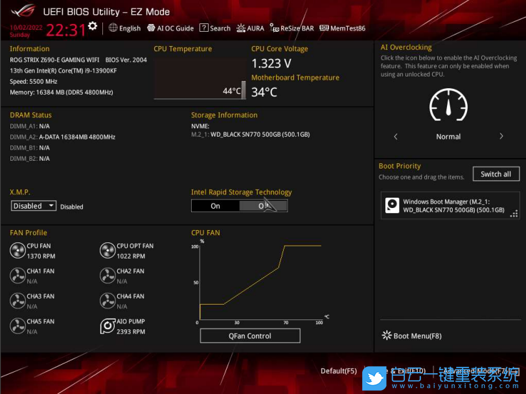
Task: Enable the AI Overclocking feature icon
Action: [x=448, y=106]
